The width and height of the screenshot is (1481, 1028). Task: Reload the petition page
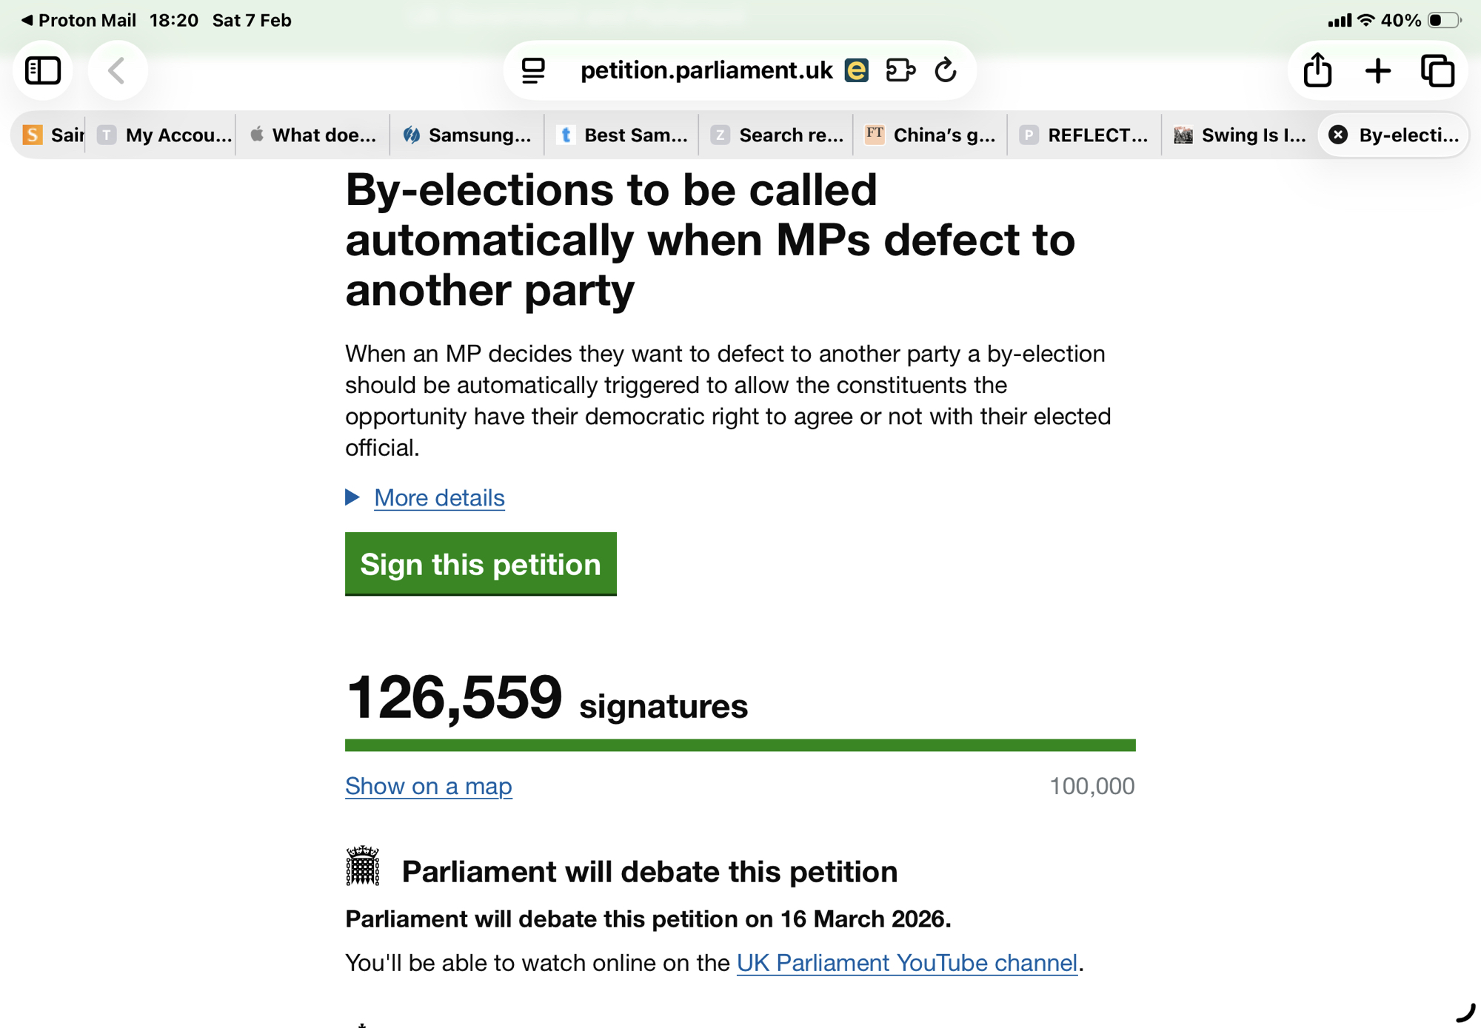click(x=946, y=71)
